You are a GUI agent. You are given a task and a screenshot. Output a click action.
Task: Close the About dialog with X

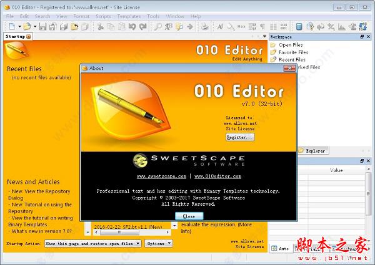point(289,68)
